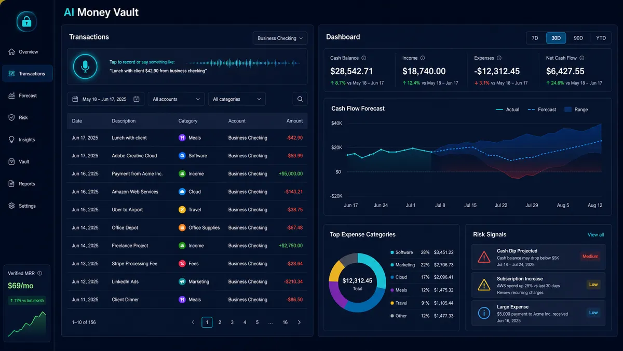Screen dimensions: 623x351
Task: Open the Business Checking account dropdown
Action: click(x=280, y=38)
